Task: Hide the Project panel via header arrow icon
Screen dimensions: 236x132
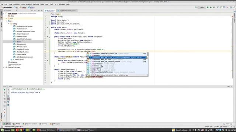Action: pos(42,11)
